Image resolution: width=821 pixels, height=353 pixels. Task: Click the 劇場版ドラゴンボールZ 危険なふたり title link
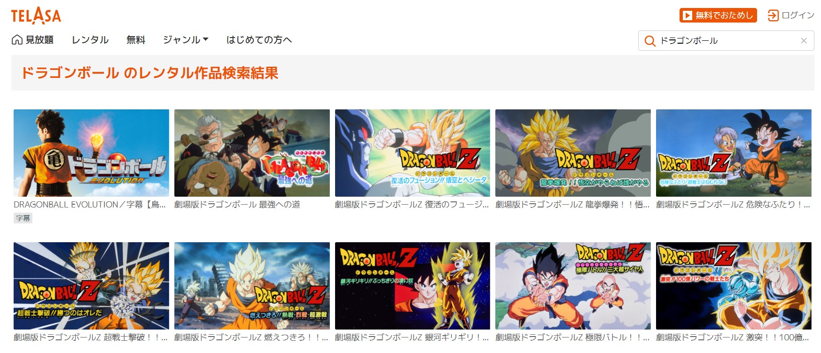coord(733,205)
